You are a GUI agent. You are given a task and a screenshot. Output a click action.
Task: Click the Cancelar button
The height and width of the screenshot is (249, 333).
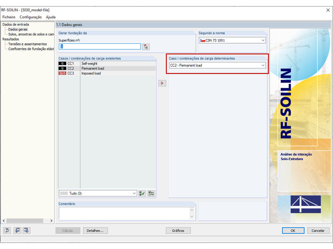pyautogui.click(x=318, y=231)
